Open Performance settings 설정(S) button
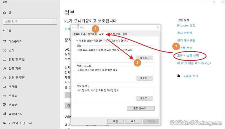Viewport: 225px width, 129px height. 145,58
